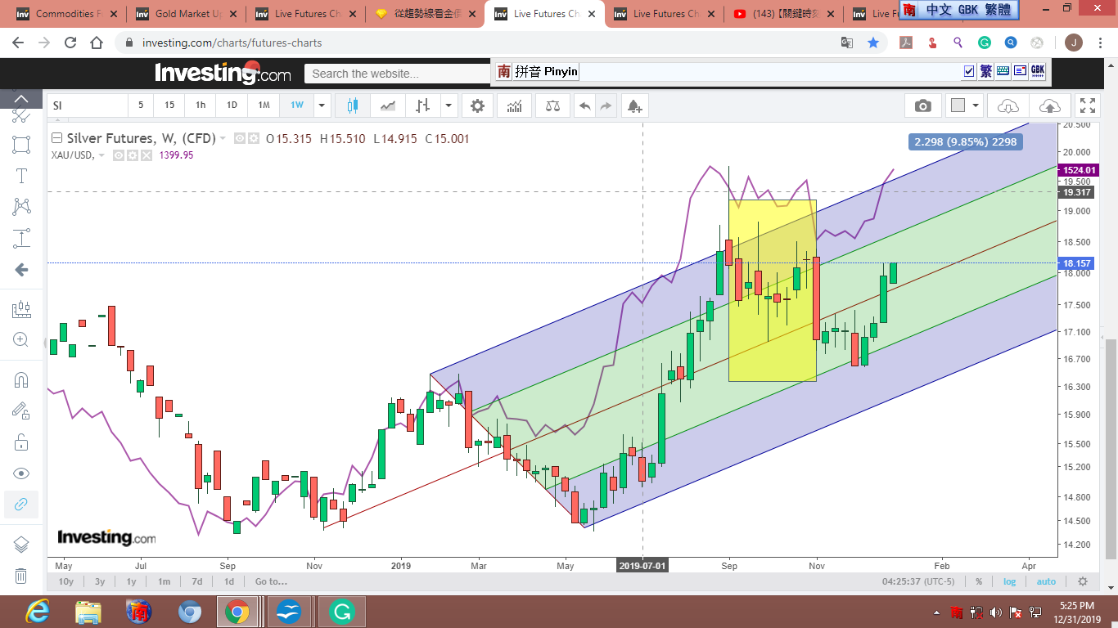Select the text tool in left sidebar
1118x628 pixels.
(x=21, y=176)
